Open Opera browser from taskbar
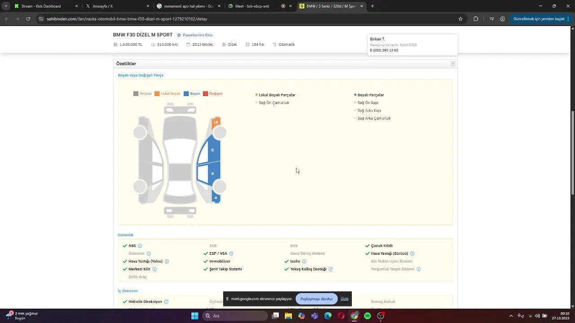575x323 pixels. pos(341,316)
